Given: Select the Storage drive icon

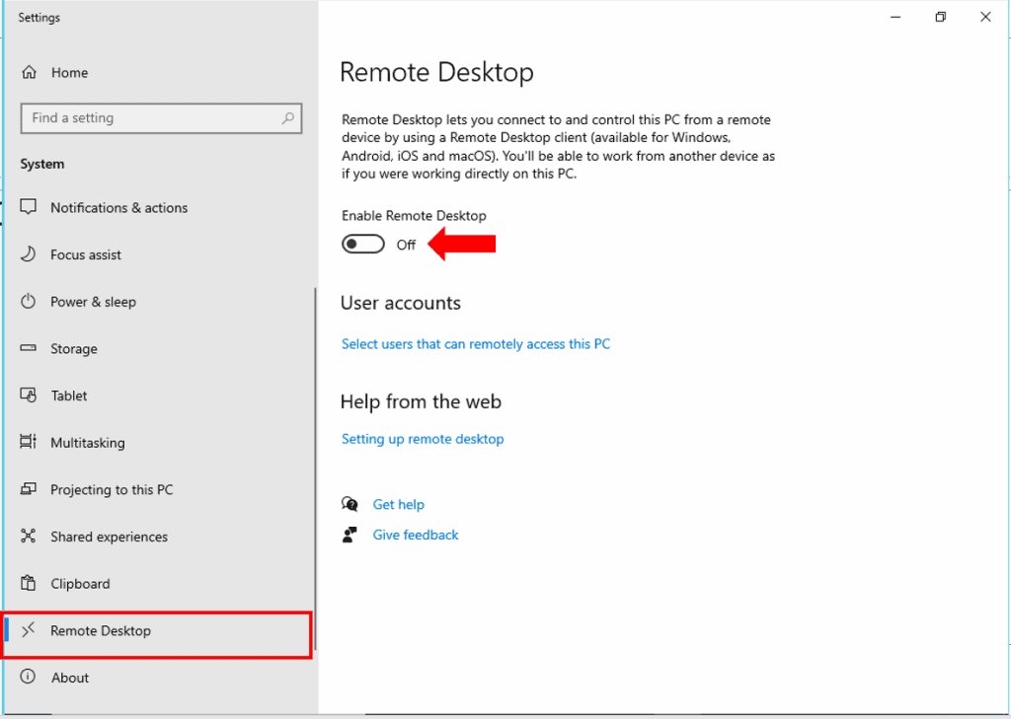Looking at the screenshot, I should point(29,348).
